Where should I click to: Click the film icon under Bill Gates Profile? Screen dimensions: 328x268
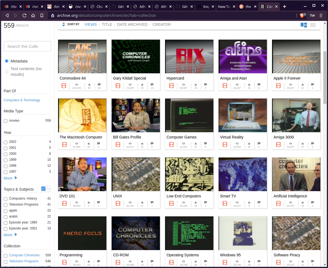[118, 145]
